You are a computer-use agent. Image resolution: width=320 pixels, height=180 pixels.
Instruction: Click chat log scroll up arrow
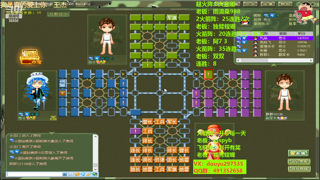click(95, 136)
